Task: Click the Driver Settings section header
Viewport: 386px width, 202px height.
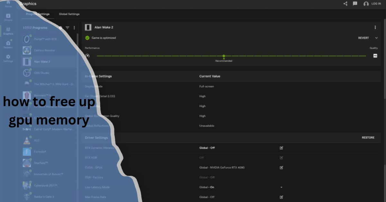Action: [x=96, y=138]
